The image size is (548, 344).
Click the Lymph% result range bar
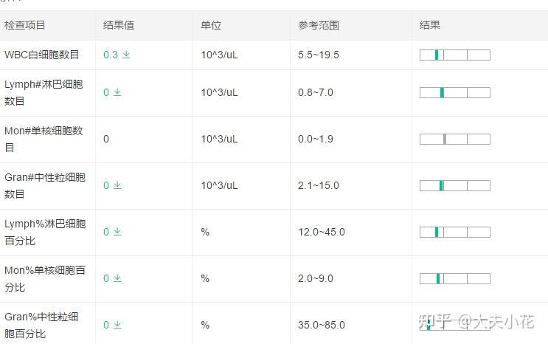(454, 232)
